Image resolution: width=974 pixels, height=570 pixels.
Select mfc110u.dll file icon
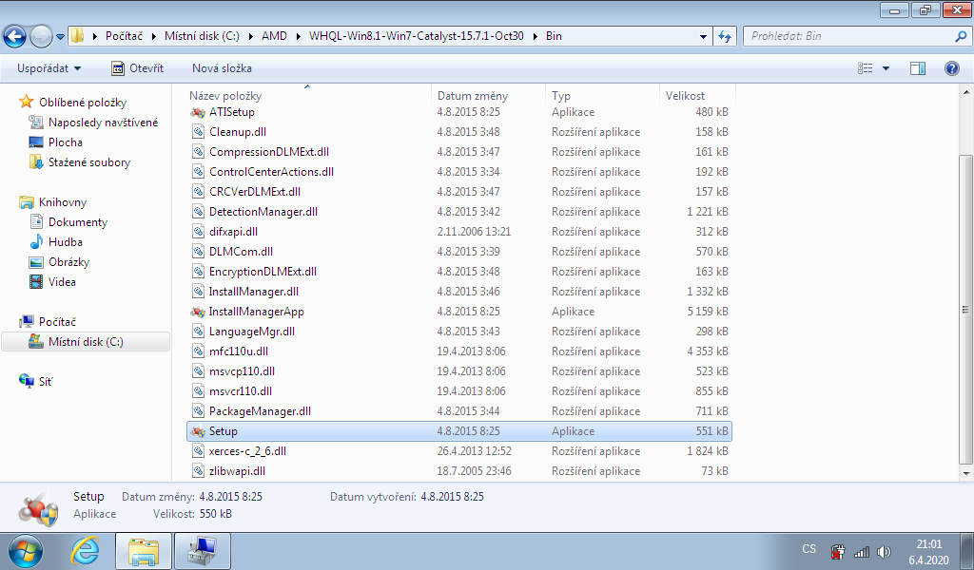tap(198, 351)
